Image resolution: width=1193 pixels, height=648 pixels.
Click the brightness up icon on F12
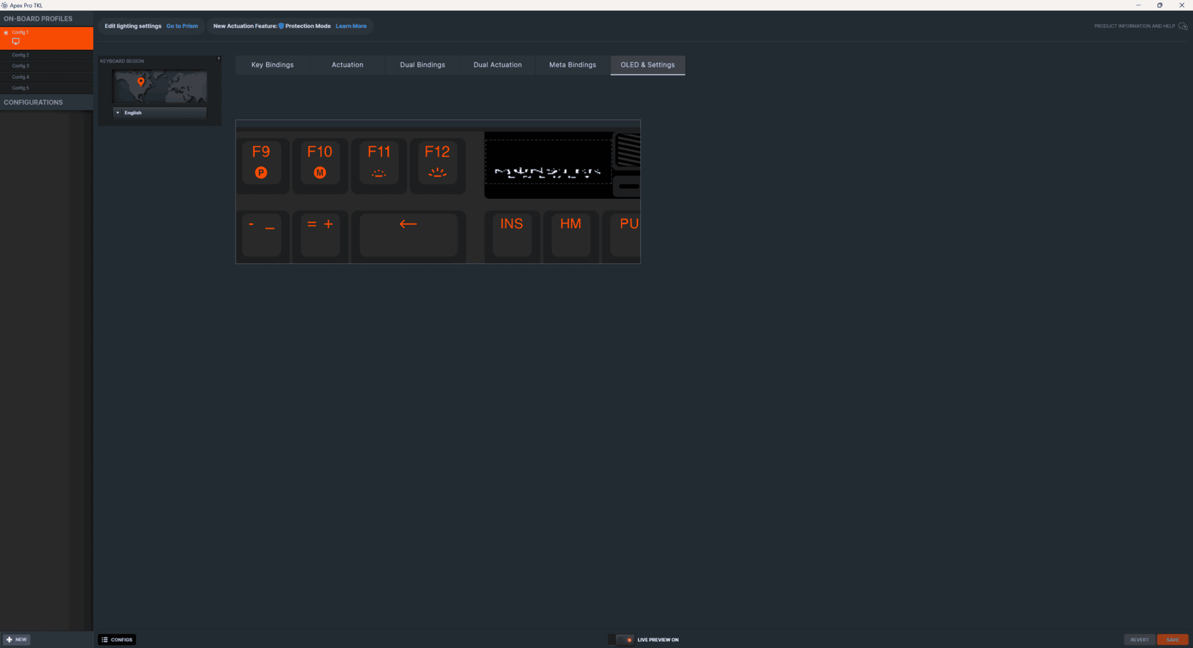438,172
